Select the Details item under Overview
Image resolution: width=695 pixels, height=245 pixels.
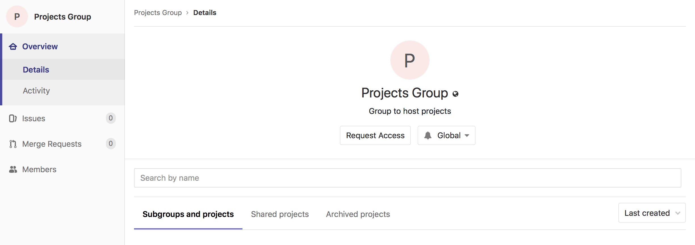click(36, 69)
